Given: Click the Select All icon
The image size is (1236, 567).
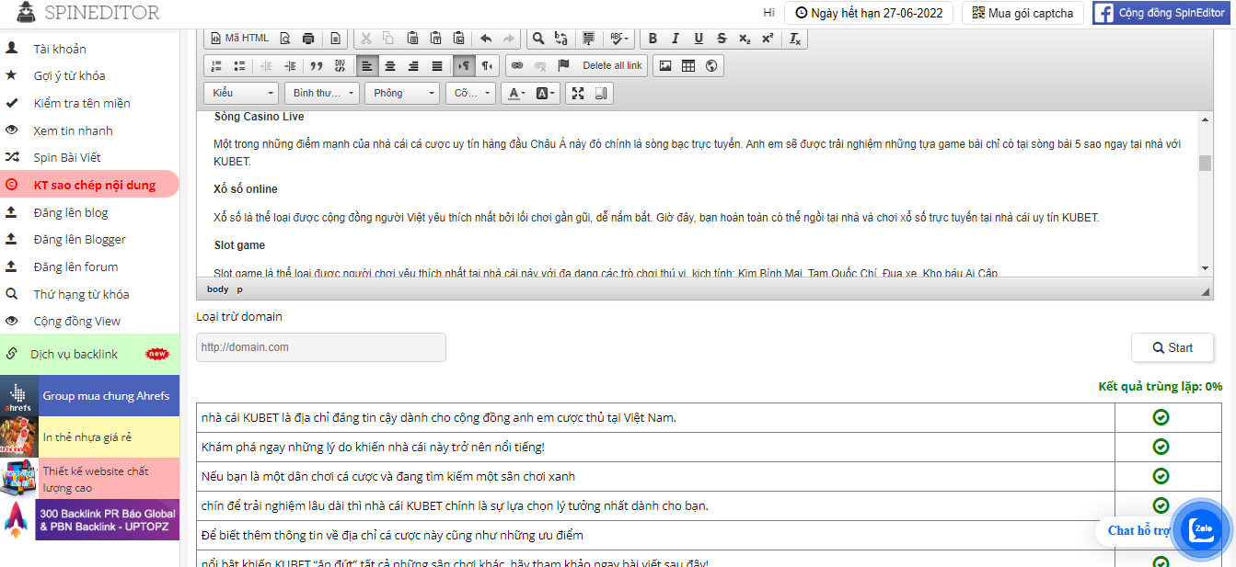Looking at the screenshot, I should tap(589, 39).
